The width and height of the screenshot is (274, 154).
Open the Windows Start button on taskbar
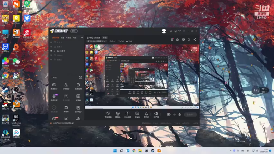pyautogui.click(x=115, y=151)
